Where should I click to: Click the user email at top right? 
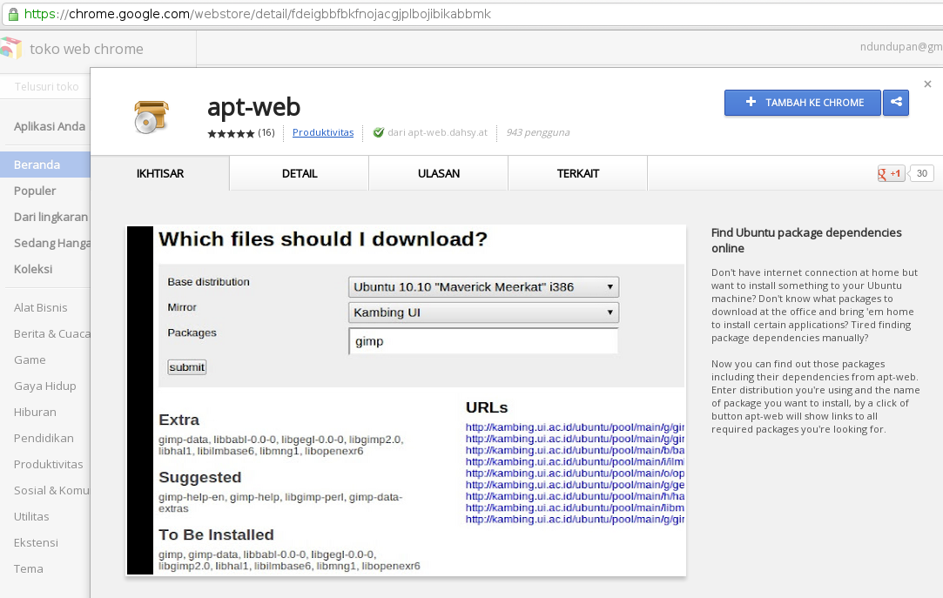click(x=901, y=46)
